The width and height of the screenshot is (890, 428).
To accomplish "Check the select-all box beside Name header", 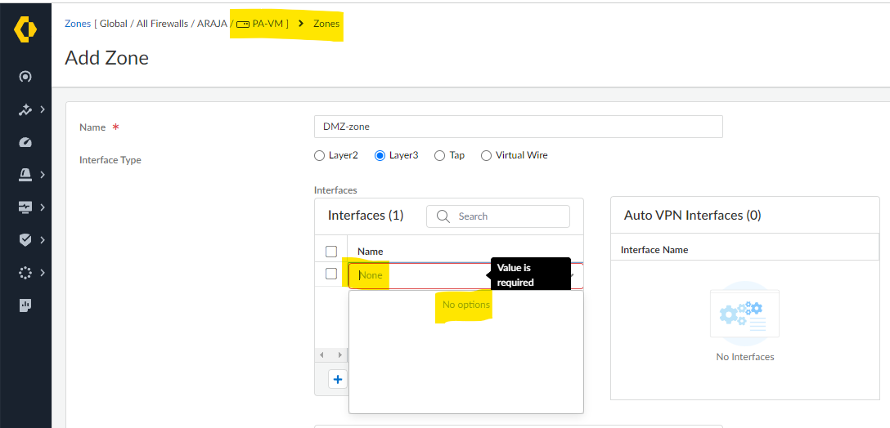I will click(331, 252).
